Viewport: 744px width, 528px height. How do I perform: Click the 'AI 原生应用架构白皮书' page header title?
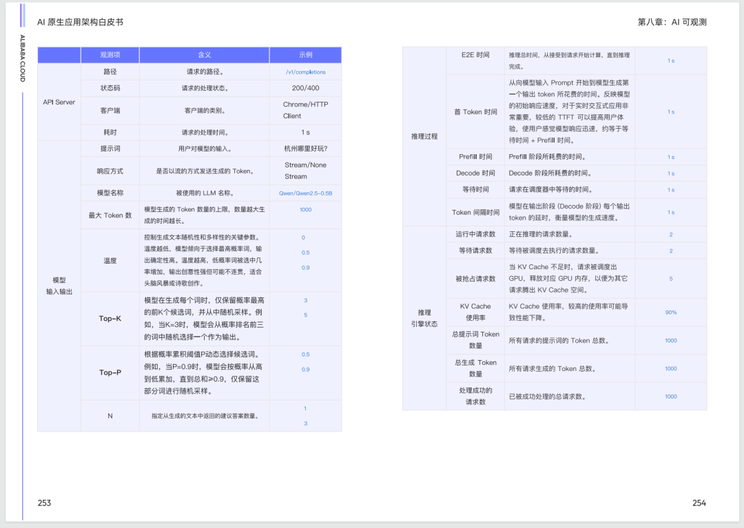80,22
